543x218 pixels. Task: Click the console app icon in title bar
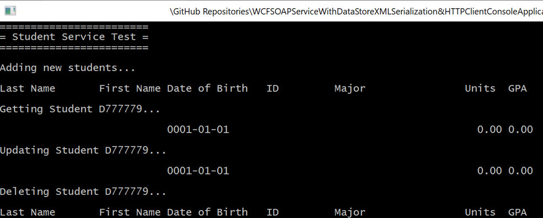pyautogui.click(x=10, y=11)
